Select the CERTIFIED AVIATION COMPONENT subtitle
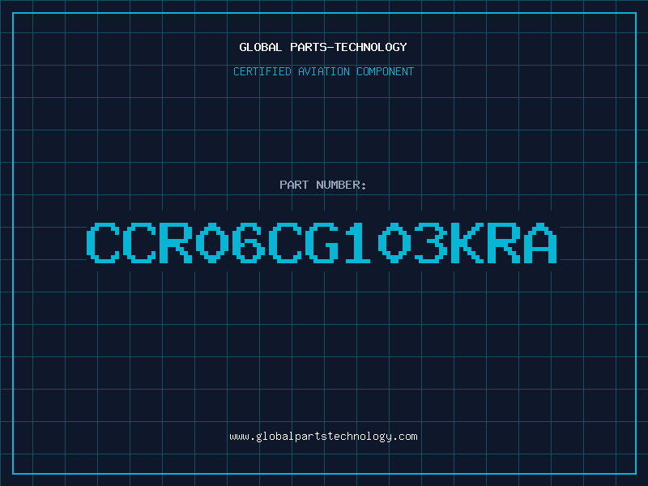This screenshot has width=648, height=486. [x=323, y=71]
